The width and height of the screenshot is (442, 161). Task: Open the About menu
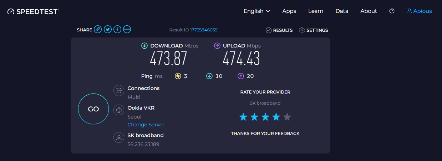(x=369, y=11)
